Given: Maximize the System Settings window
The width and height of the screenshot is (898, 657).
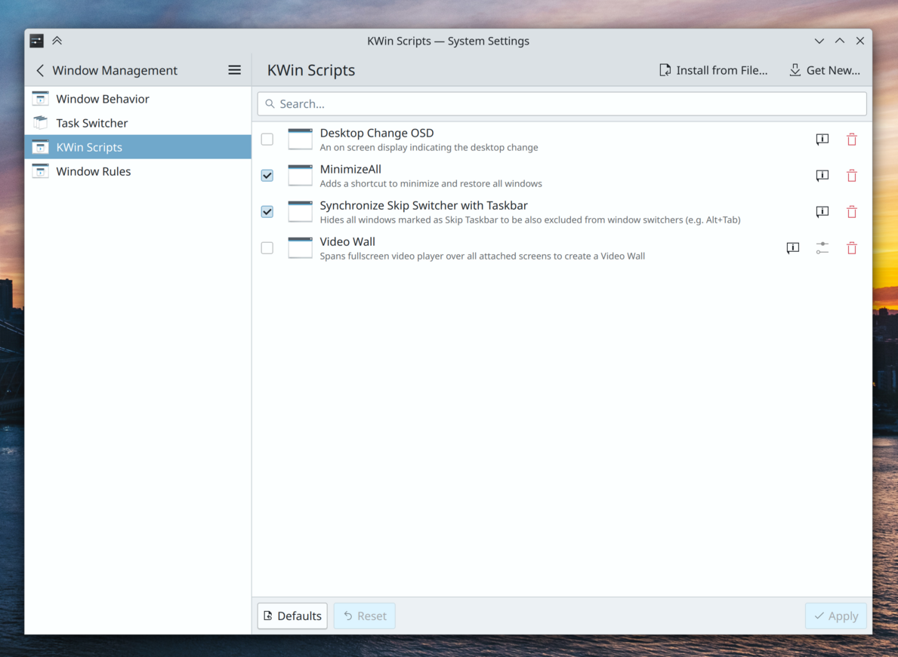Looking at the screenshot, I should pyautogui.click(x=840, y=41).
